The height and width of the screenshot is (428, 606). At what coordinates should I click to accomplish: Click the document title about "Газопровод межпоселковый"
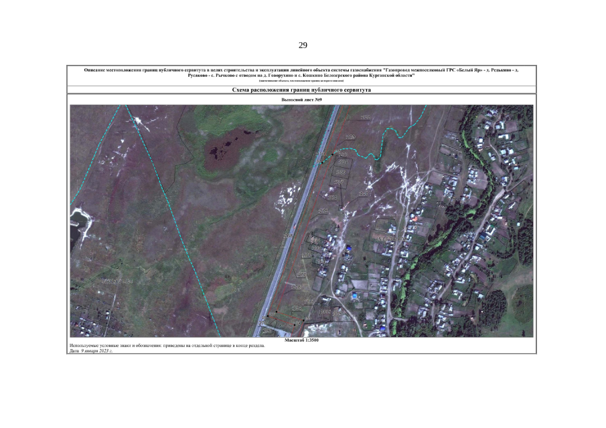click(x=301, y=72)
